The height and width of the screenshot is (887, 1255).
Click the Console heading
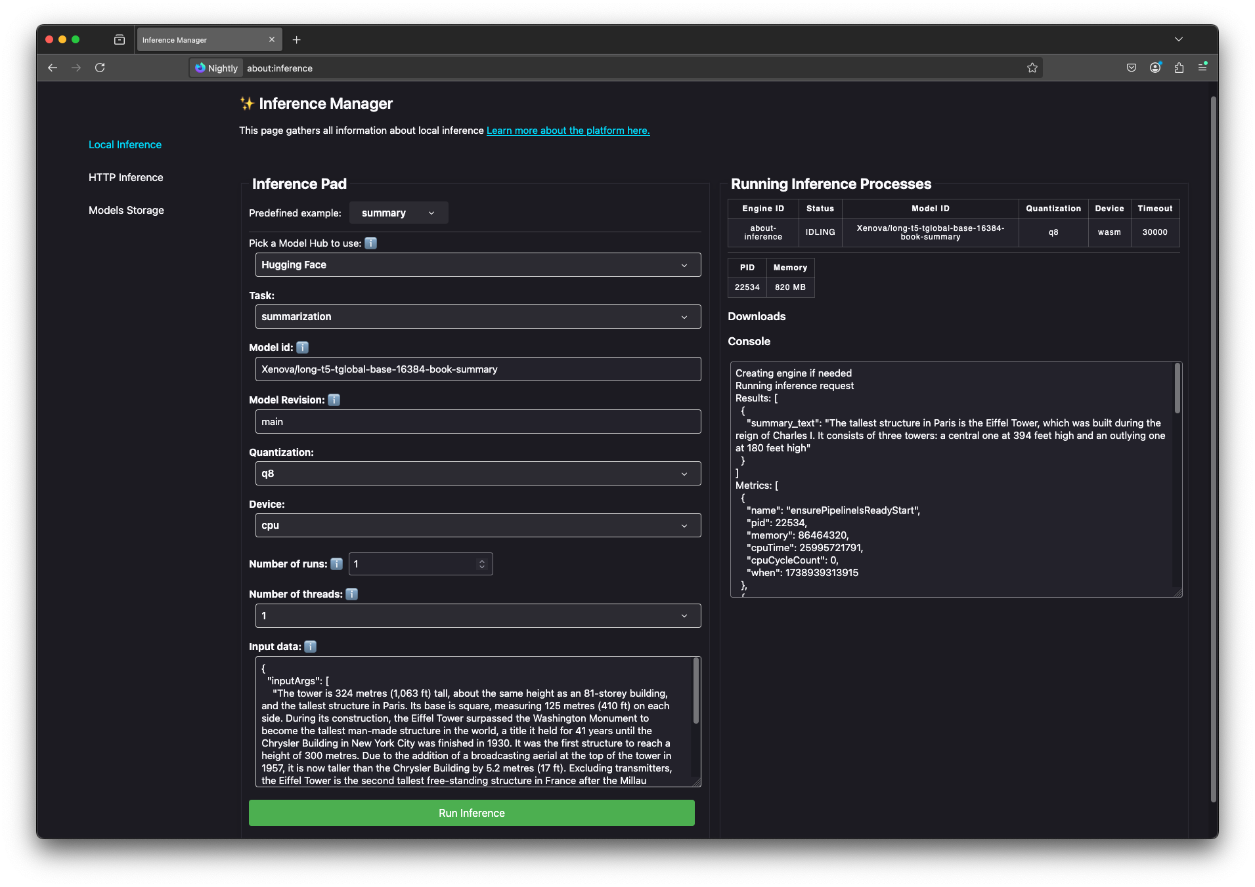[x=749, y=341]
